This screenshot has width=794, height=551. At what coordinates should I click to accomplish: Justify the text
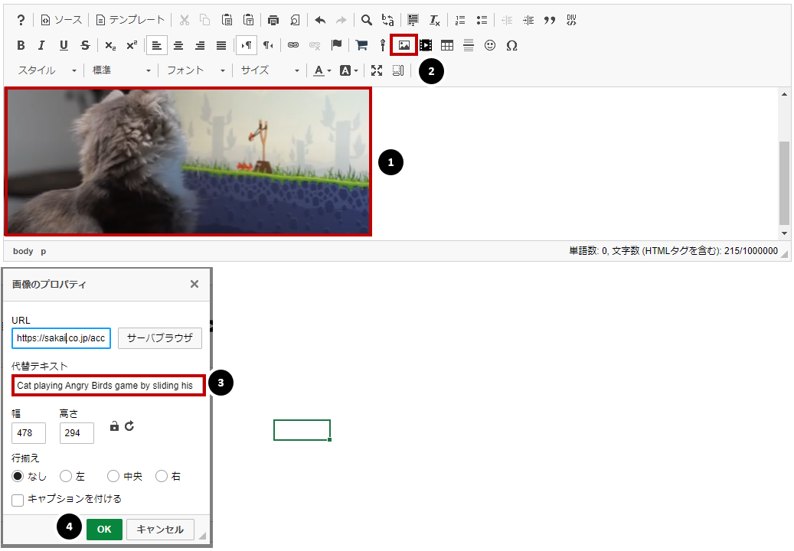coord(221,46)
